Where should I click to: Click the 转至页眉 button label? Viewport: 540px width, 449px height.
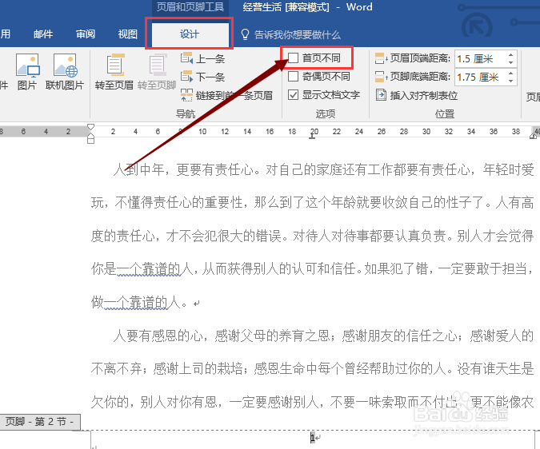coord(114,85)
